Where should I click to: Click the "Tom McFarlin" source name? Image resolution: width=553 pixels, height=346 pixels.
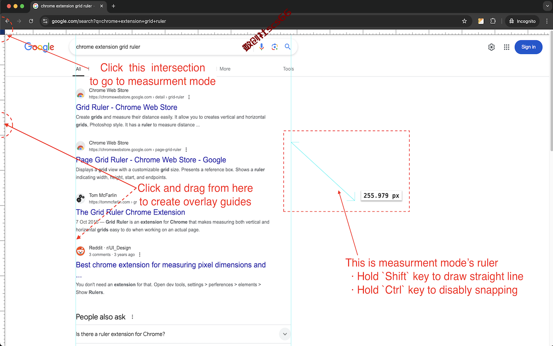[103, 195]
